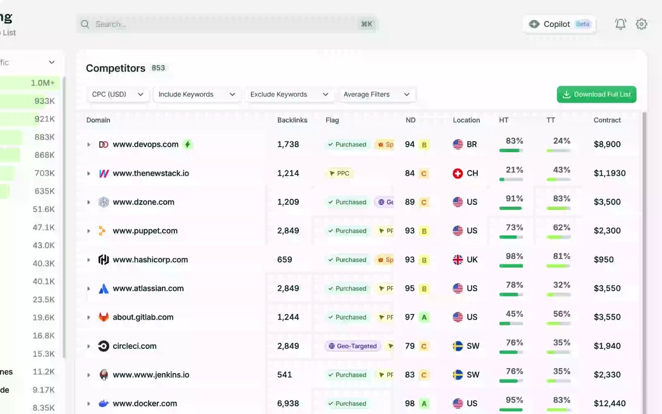Screen dimensions: 662x414
Task: Click the Brazil-row flag icon for devops.com
Action: coord(458,144)
